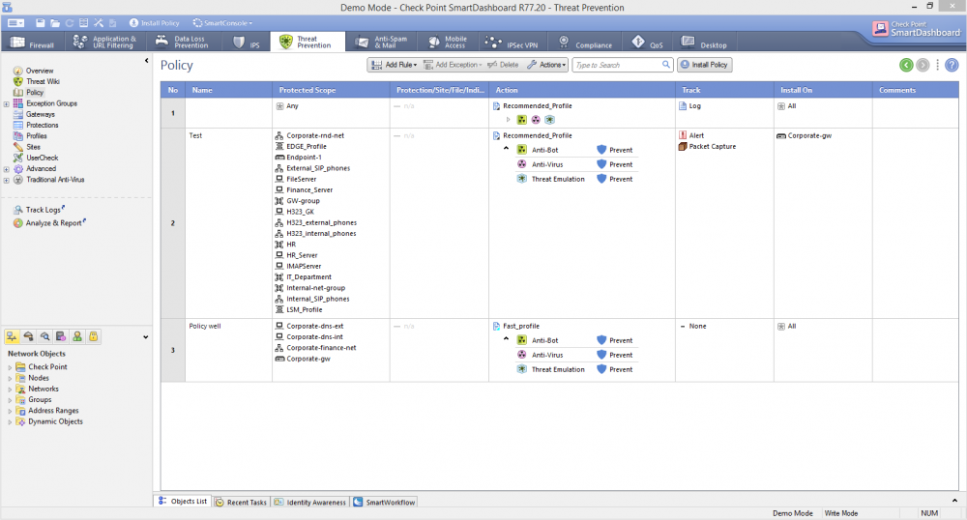
Task: Select the Network Objects icon in objects toolbar
Action: click(x=12, y=336)
